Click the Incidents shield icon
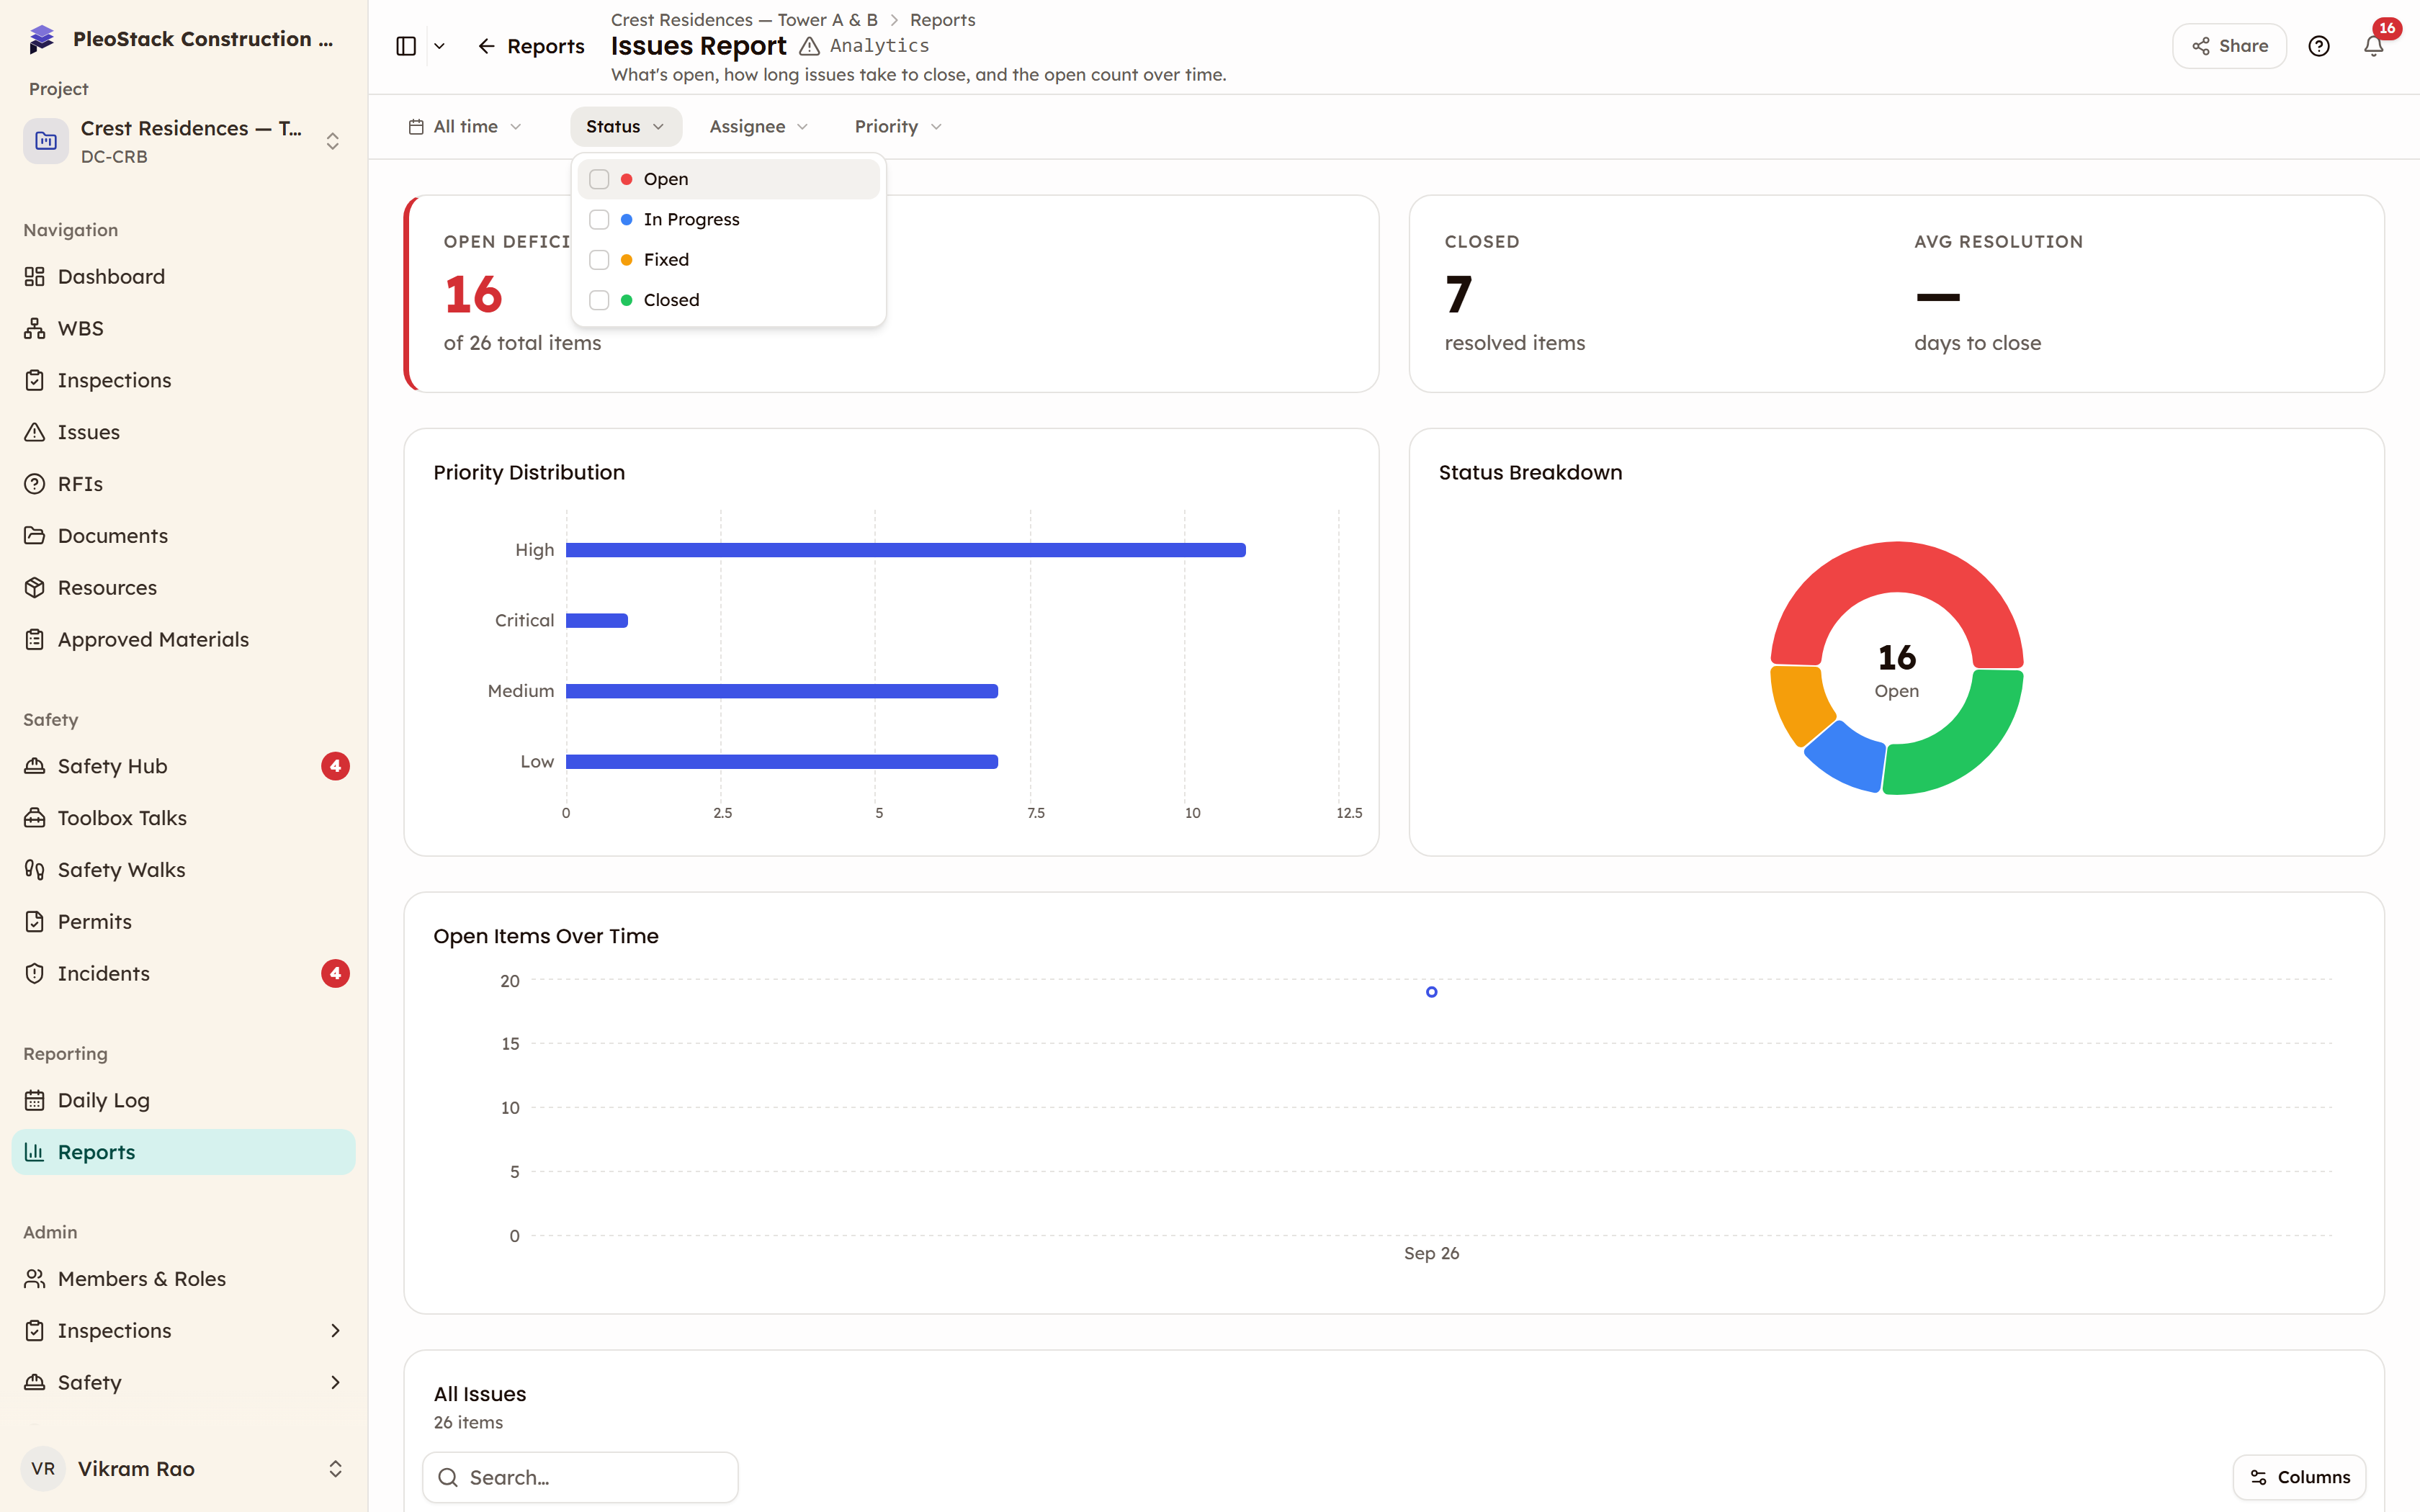Screen dimensions: 2420x1512 click(35, 974)
